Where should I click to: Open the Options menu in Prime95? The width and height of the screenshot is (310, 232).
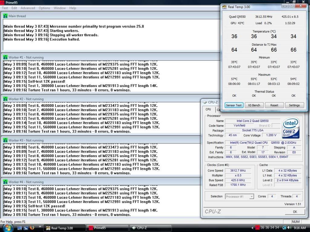[44, 8]
